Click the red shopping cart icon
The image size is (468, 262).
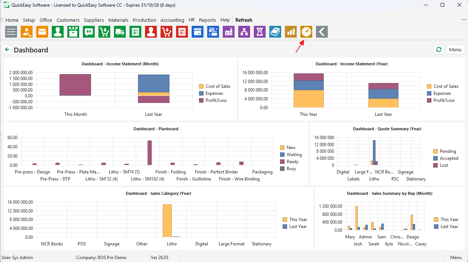[167, 32]
